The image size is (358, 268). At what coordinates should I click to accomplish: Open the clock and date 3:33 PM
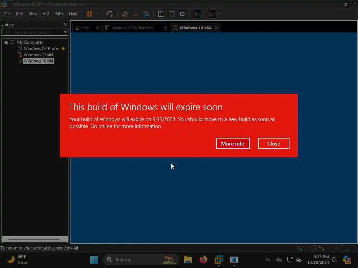click(318, 260)
